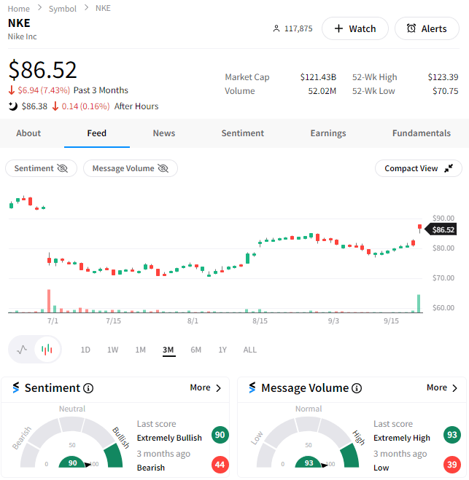469x480 pixels.
Task: Click the $86.52 price label on chart
Action: tap(441, 229)
